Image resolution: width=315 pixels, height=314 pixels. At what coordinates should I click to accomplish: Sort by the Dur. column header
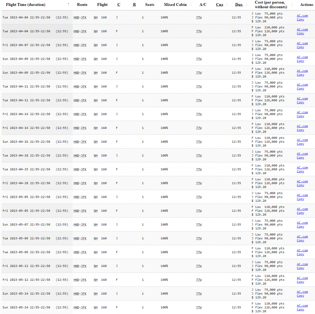pyautogui.click(x=239, y=5)
